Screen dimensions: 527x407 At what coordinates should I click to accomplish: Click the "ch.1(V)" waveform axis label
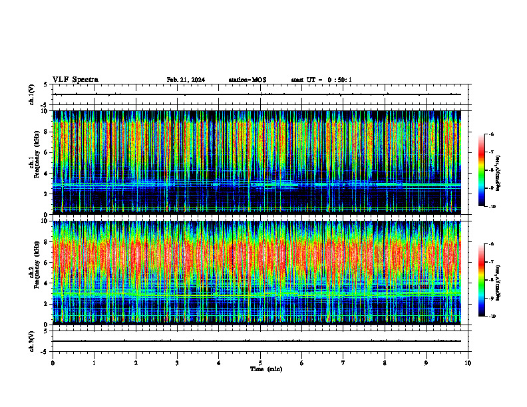tap(31, 94)
